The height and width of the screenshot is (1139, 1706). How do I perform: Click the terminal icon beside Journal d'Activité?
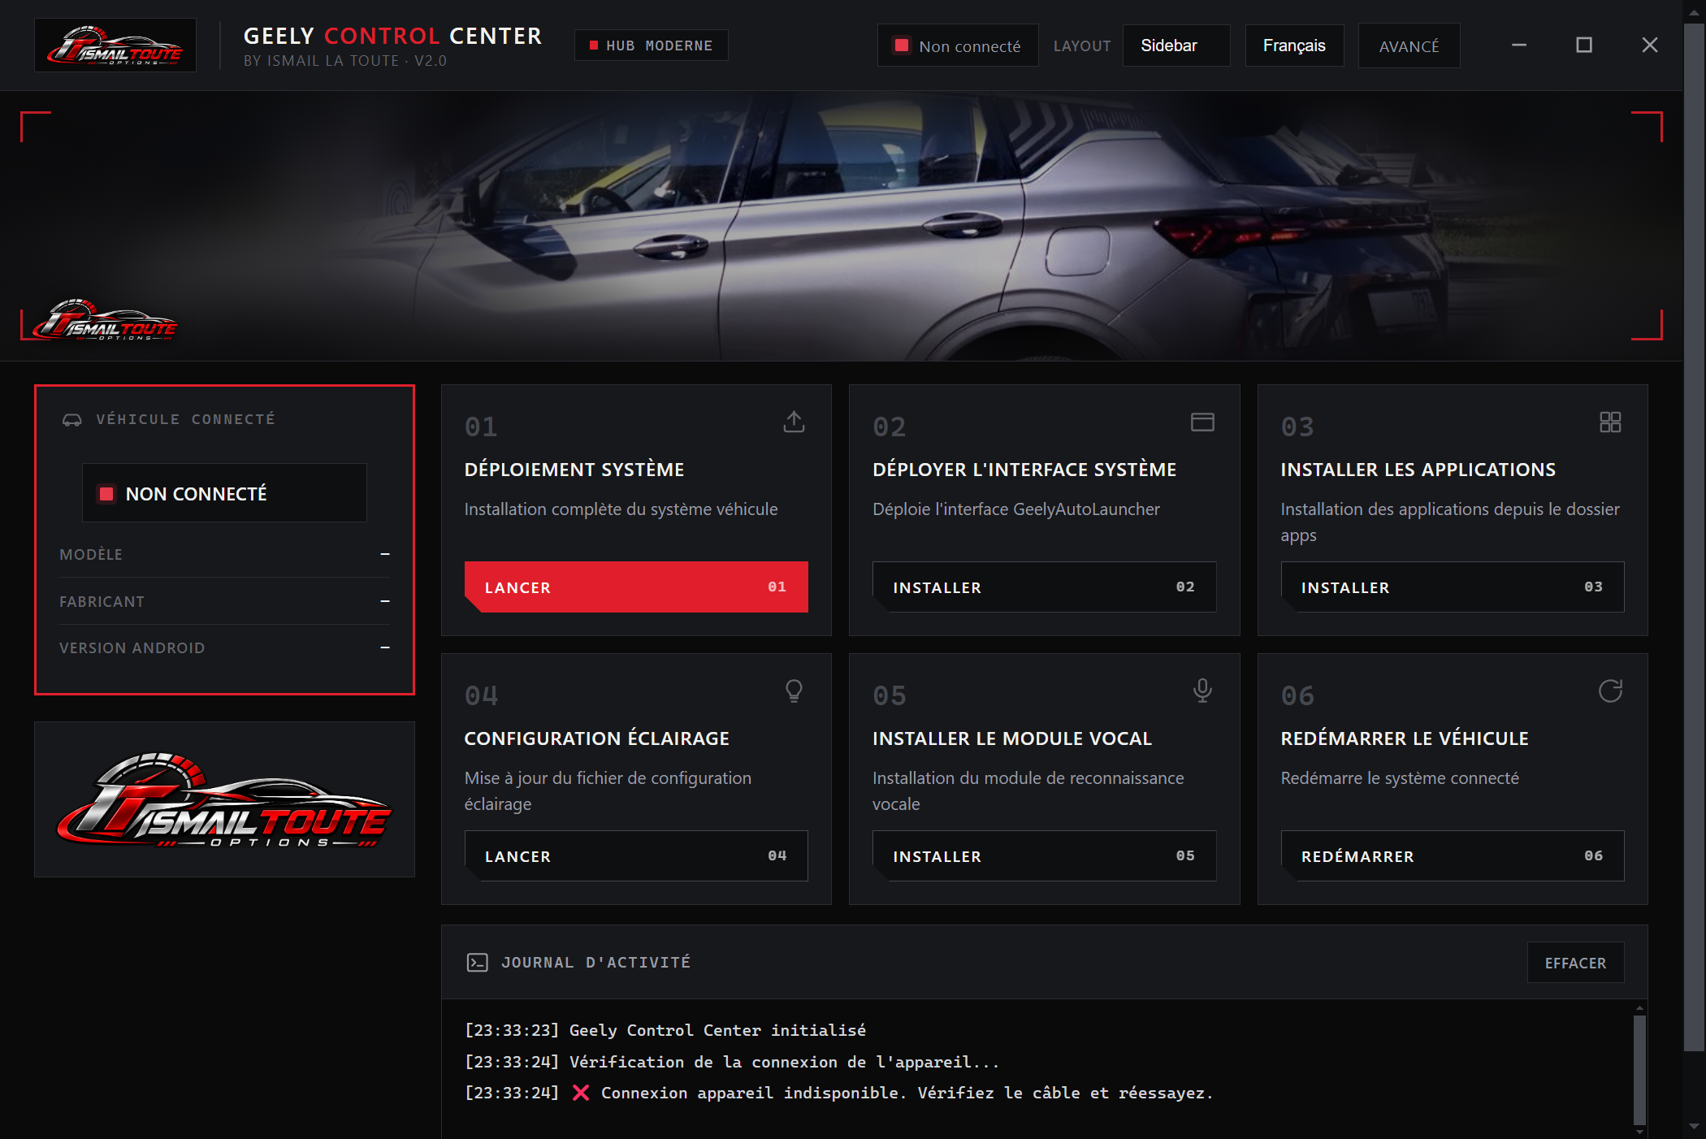(x=478, y=963)
